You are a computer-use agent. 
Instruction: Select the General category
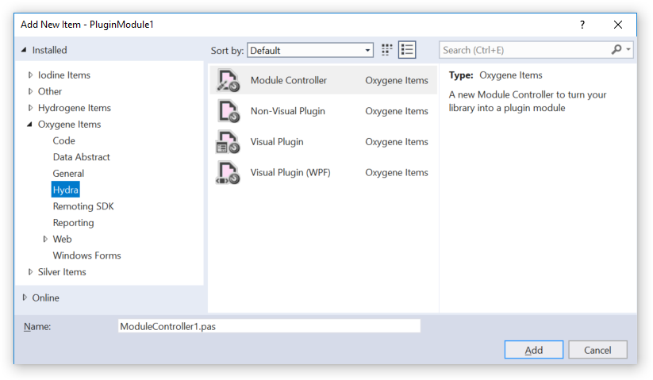(x=68, y=173)
